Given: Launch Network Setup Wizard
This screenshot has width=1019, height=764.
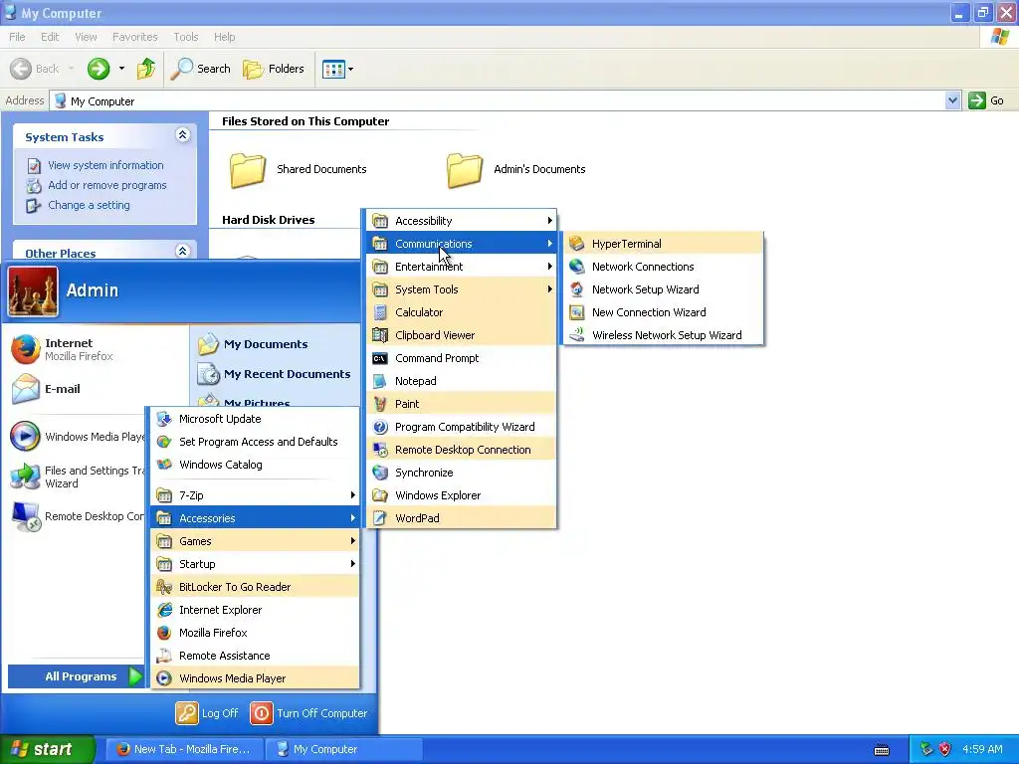Looking at the screenshot, I should (663, 289).
